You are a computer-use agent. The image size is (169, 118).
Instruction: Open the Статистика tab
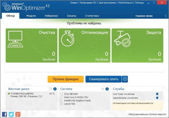click(92, 16)
